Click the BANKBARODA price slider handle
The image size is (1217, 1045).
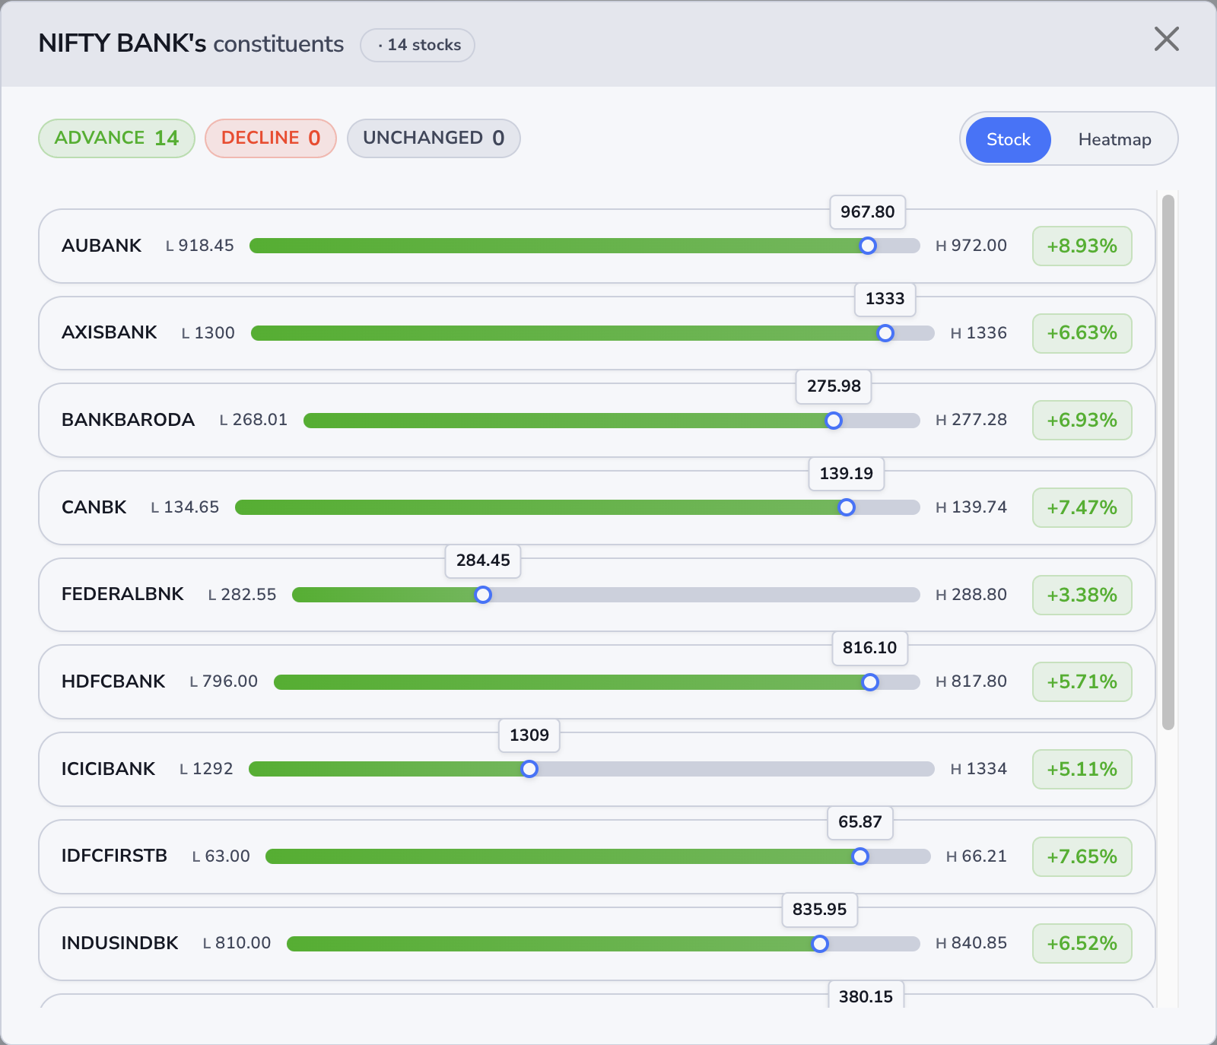point(834,420)
